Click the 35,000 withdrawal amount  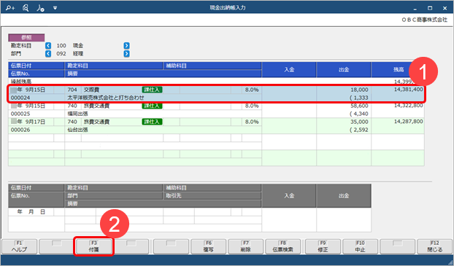[359, 122]
